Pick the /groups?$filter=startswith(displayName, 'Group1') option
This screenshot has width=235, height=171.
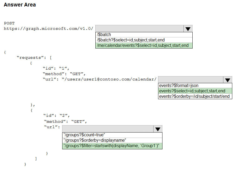click(112, 146)
